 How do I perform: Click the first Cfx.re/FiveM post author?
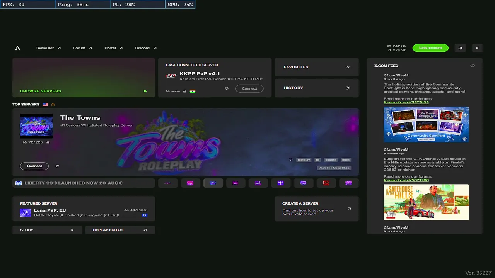[396, 75]
